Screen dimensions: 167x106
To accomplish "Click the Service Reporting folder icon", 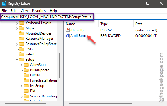I will point(26,96).
